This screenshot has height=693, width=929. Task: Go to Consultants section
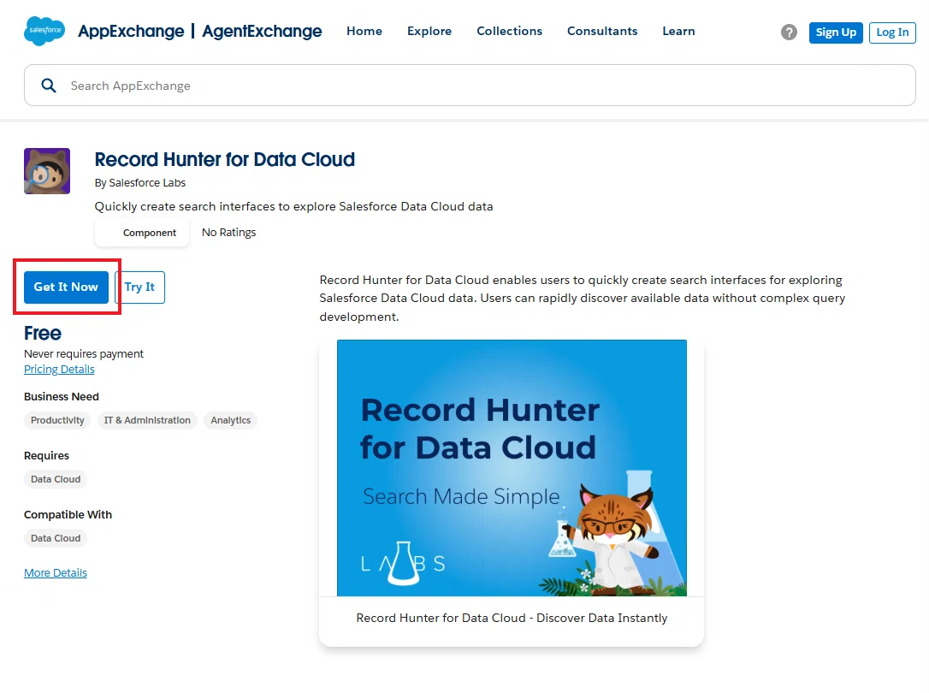coord(602,31)
